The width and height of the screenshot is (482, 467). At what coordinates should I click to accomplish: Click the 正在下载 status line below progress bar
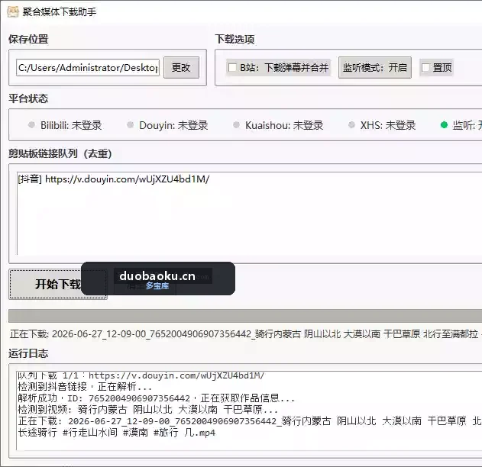(245, 333)
